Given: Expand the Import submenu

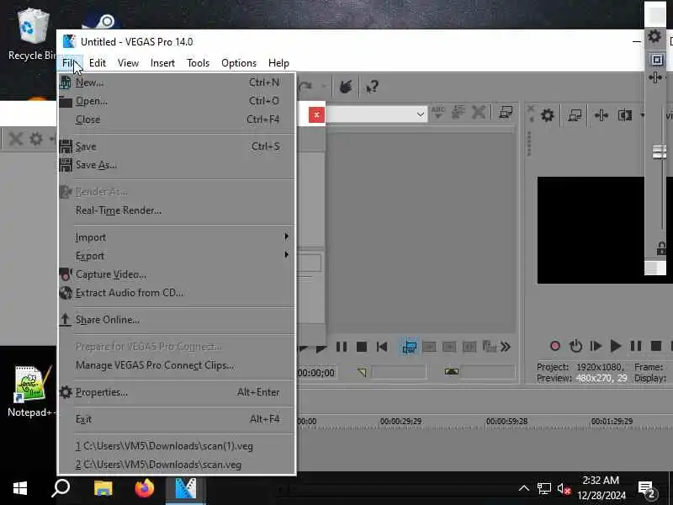Looking at the screenshot, I should coord(177,237).
